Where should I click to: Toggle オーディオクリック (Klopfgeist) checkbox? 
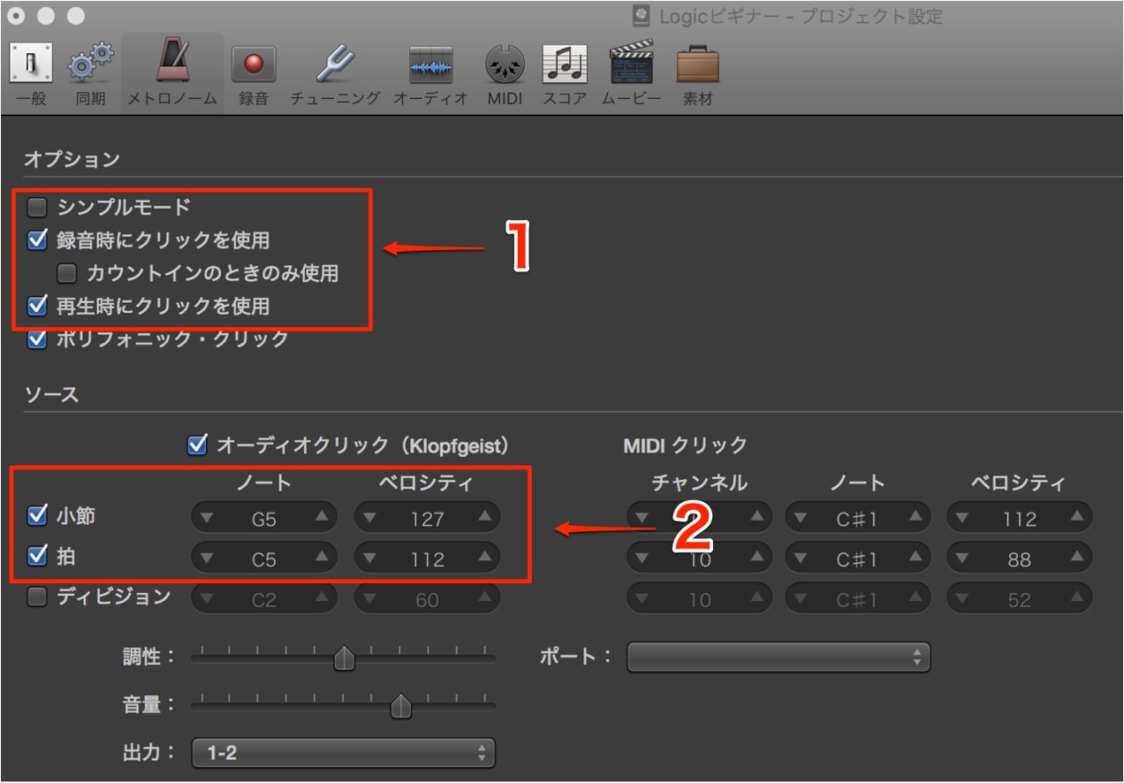point(198,445)
